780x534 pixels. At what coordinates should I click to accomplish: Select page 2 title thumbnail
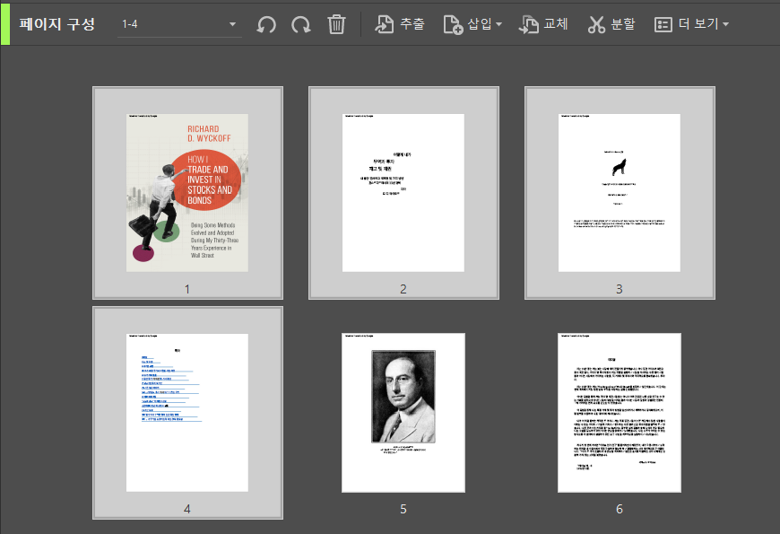point(403,193)
